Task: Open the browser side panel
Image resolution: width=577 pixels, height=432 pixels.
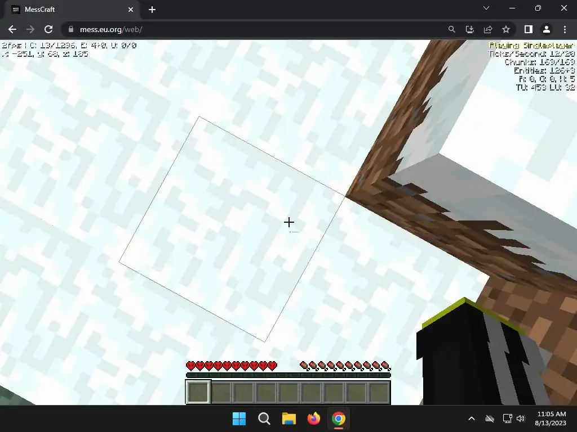Action: (x=529, y=29)
